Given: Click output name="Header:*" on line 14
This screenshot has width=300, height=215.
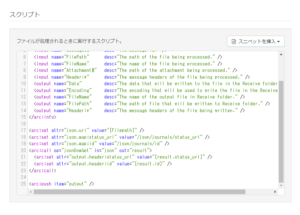Looking at the screenshot, I should point(63,110).
